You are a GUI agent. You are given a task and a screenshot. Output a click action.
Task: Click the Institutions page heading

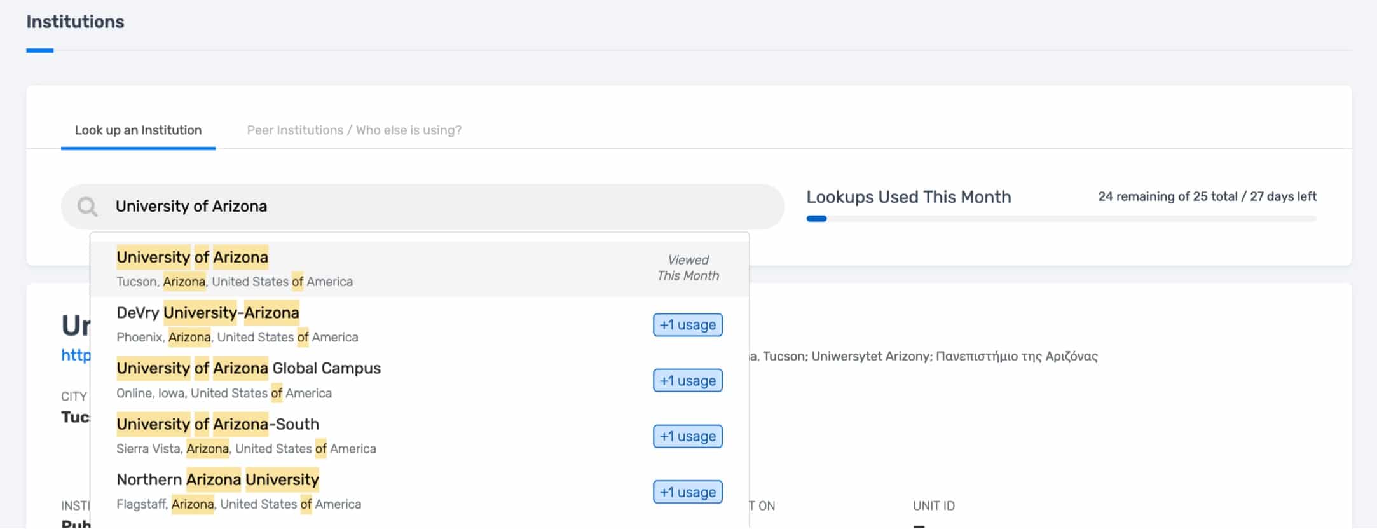(x=75, y=22)
